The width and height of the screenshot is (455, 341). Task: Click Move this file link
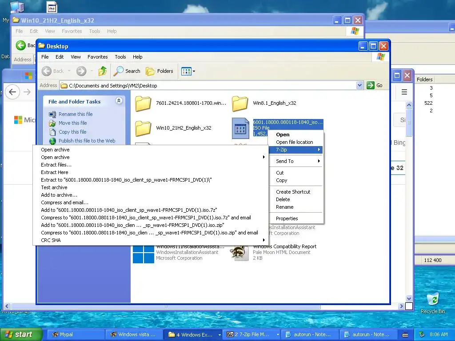(x=72, y=123)
